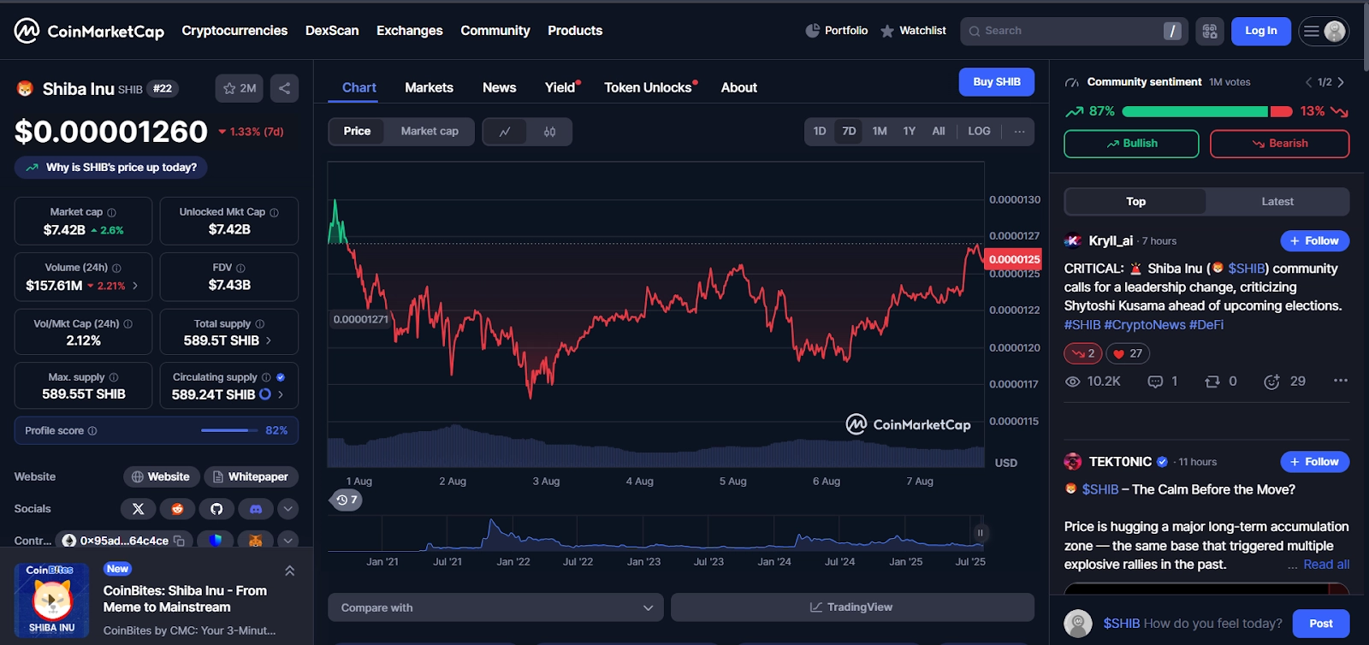Switch to candlestick chart style icon
1369x645 pixels.
(550, 132)
